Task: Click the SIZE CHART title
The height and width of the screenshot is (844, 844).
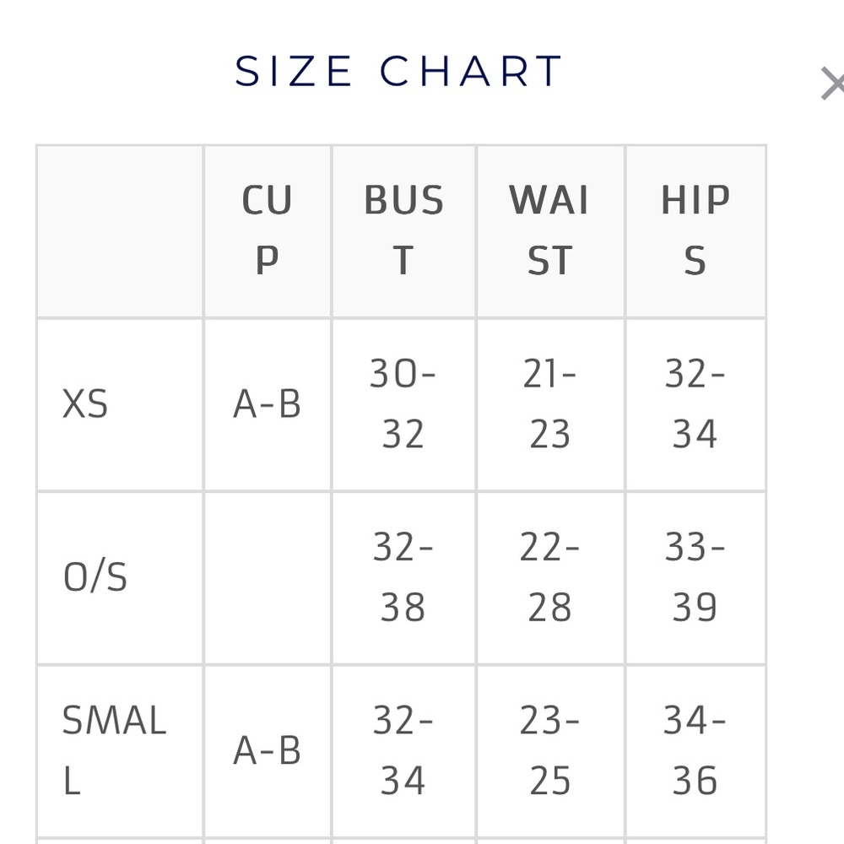Action: pos(398,71)
